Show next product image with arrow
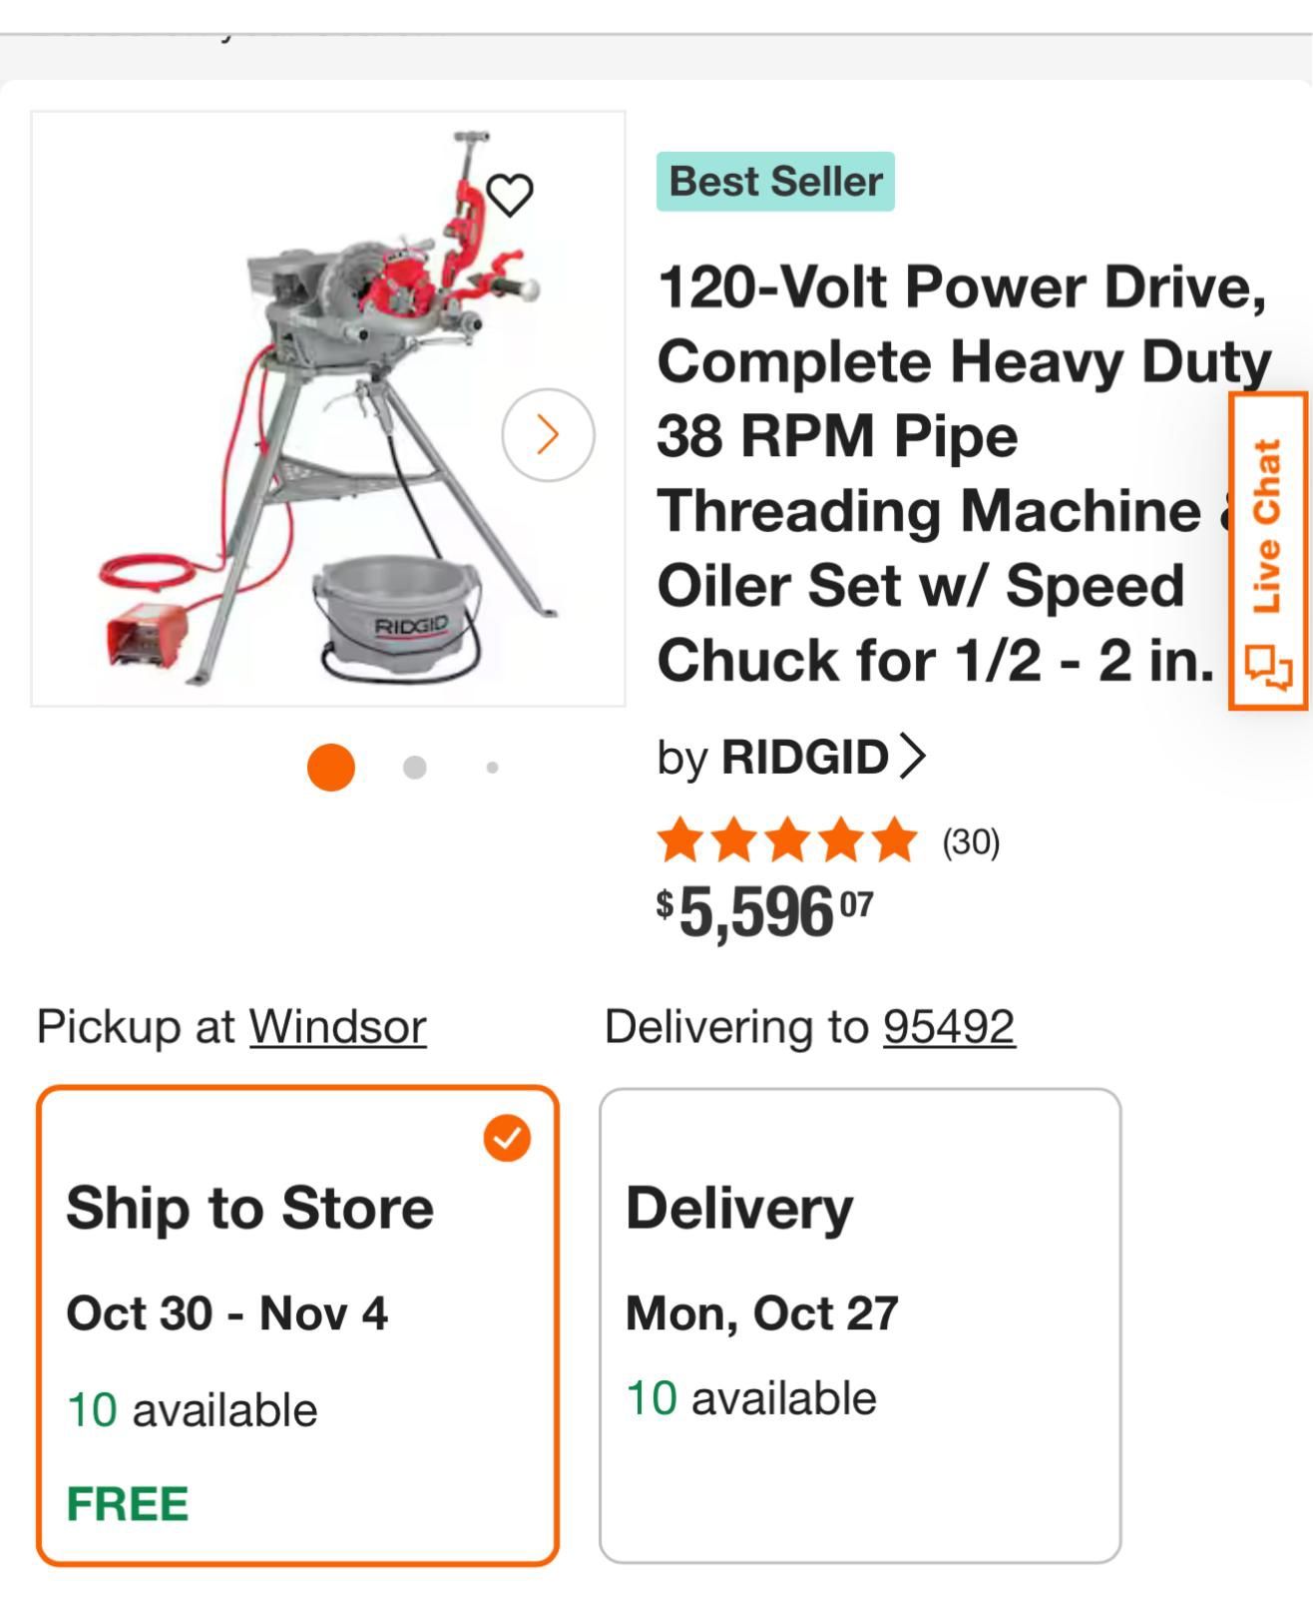This screenshot has height=1597, width=1313. [548, 434]
